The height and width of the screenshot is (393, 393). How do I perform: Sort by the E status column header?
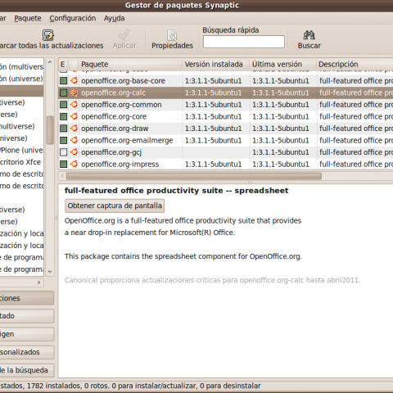point(63,65)
